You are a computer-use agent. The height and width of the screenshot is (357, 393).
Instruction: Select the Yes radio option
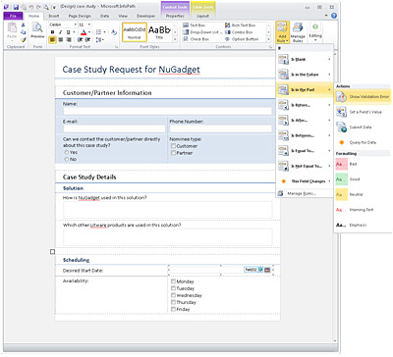pyautogui.click(x=67, y=152)
